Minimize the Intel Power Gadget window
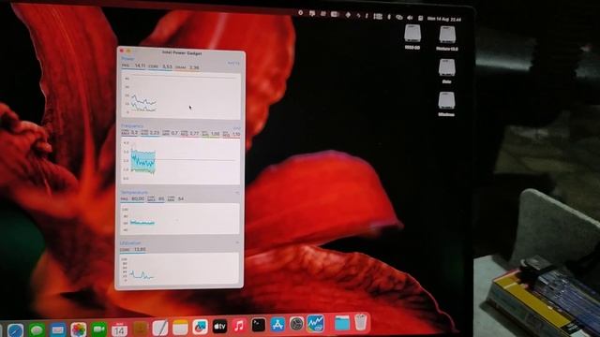600x337 pixels. (128, 51)
